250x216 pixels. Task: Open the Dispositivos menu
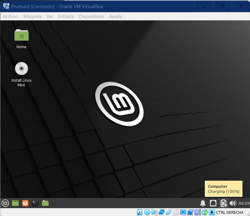pos(91,17)
